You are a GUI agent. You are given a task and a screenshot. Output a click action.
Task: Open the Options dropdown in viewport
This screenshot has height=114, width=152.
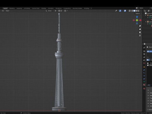138,14
